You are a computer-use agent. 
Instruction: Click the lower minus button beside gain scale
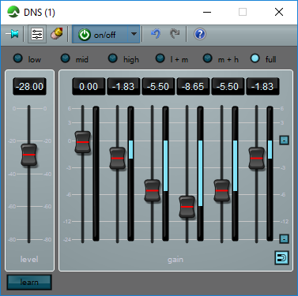(x=284, y=239)
